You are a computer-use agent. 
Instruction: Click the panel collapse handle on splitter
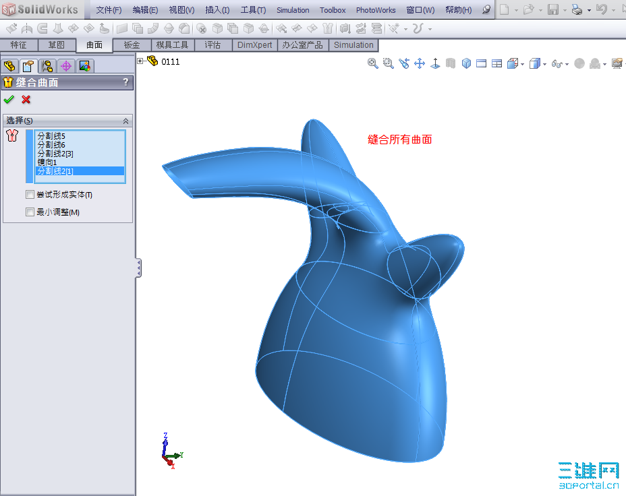point(138,268)
